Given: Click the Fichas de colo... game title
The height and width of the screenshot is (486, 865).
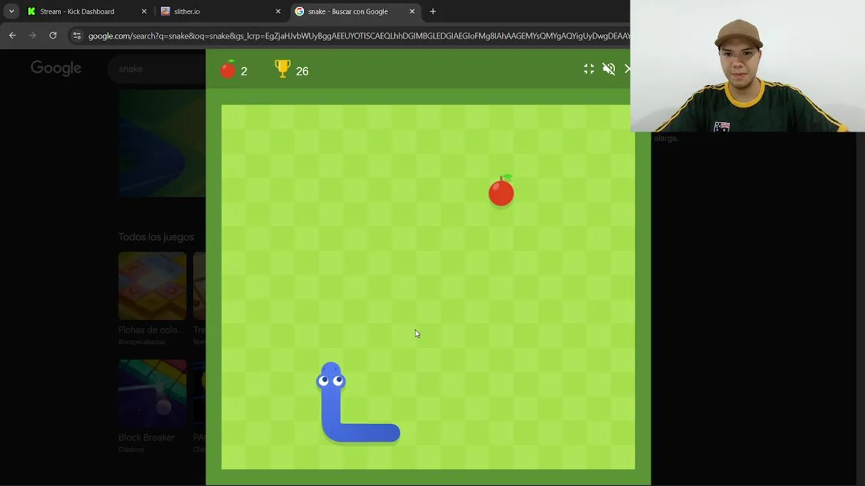Looking at the screenshot, I should click(151, 330).
